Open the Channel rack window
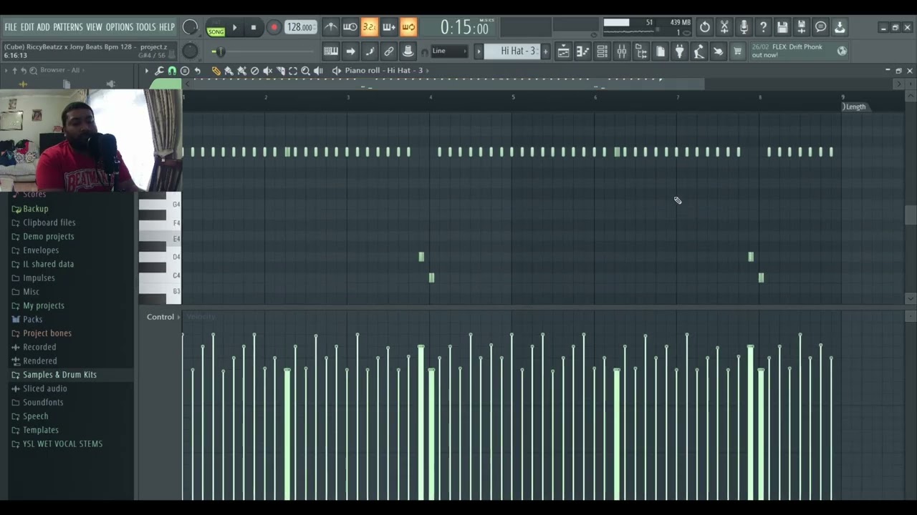 [602, 51]
